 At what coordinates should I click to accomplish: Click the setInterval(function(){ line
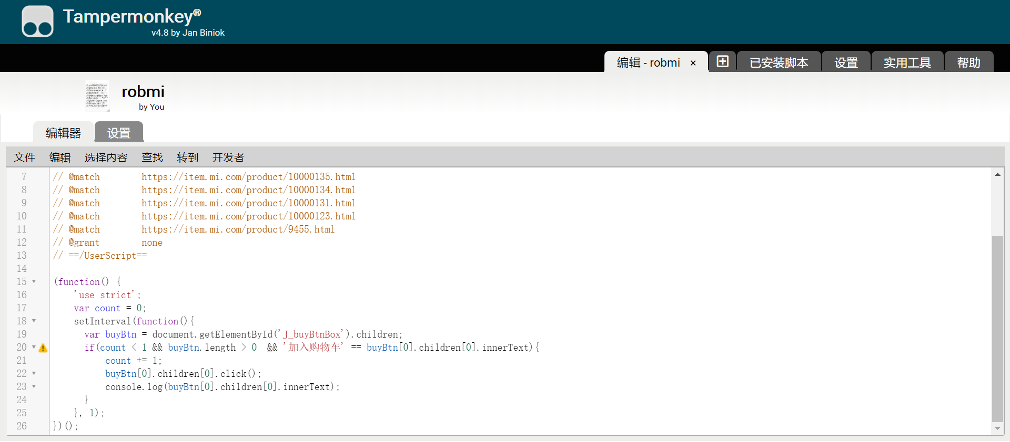[134, 321]
